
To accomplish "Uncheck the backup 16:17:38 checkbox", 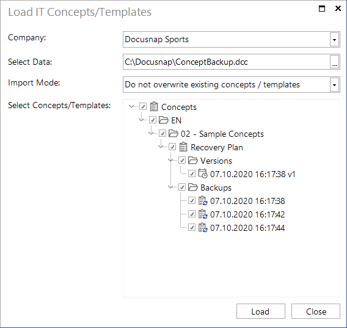I will (192, 201).
